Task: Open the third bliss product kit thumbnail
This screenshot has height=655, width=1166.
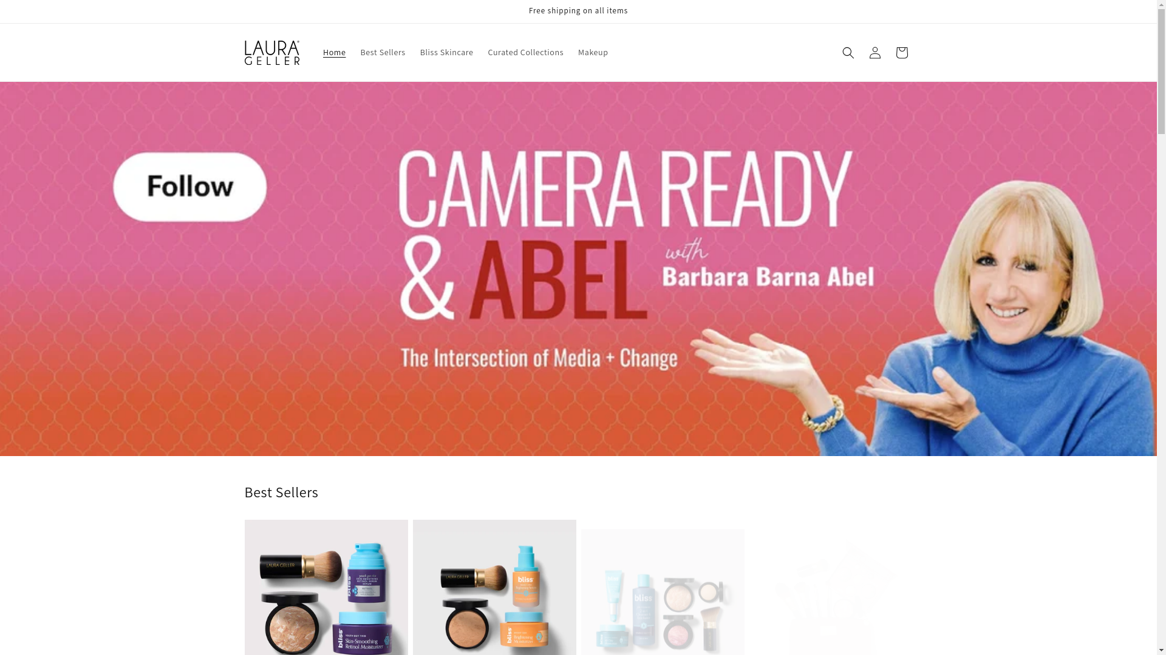Action: pos(663,592)
